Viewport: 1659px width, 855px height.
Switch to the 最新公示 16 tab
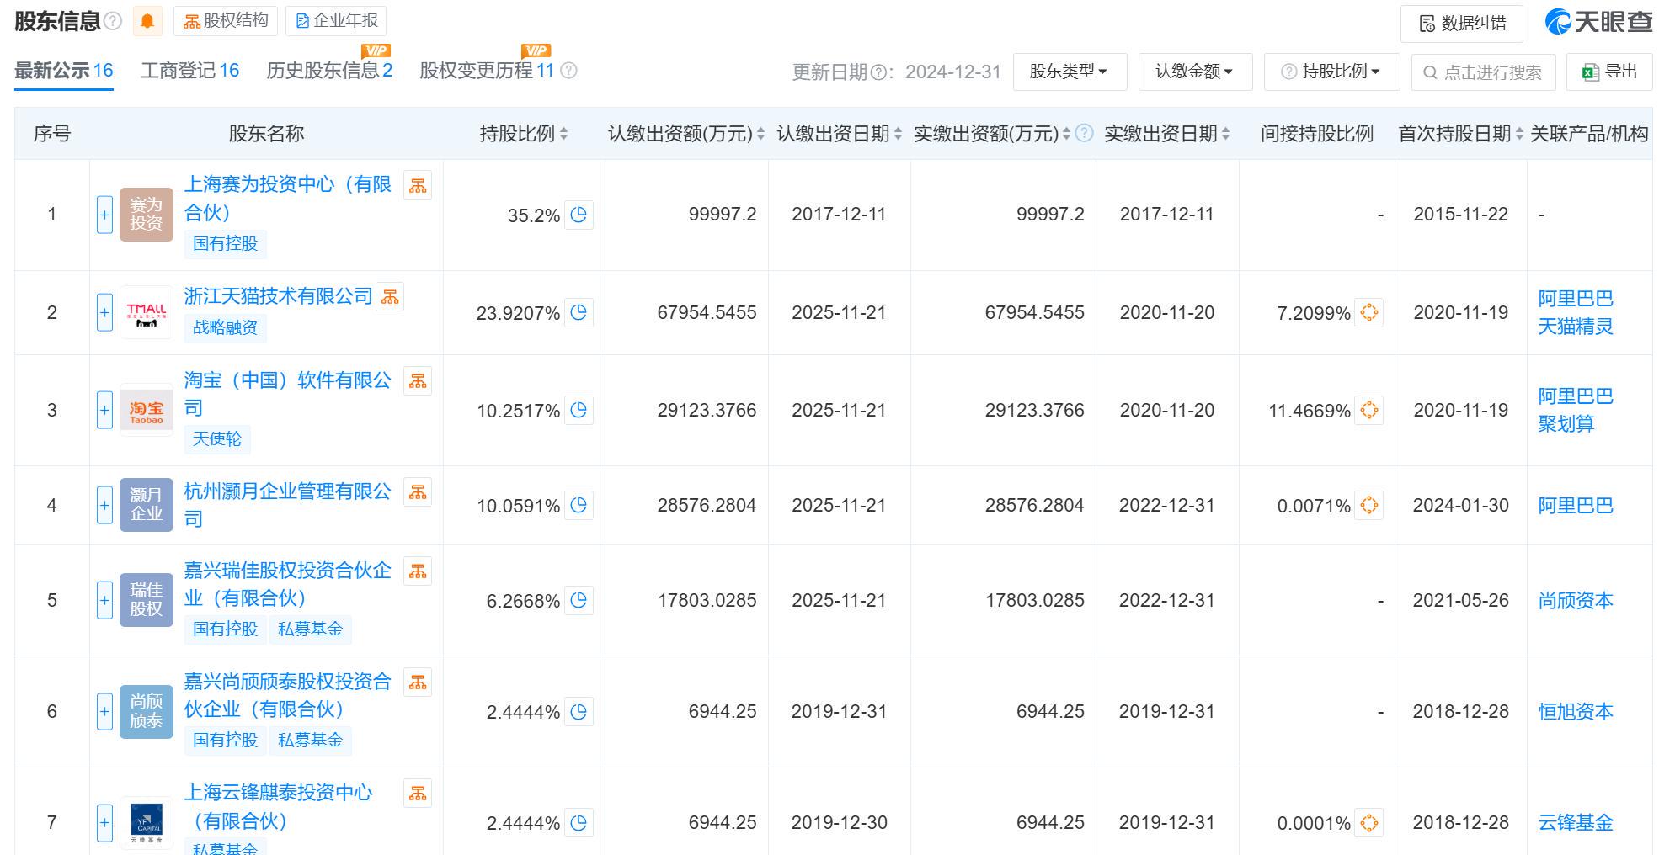pyautogui.click(x=64, y=71)
